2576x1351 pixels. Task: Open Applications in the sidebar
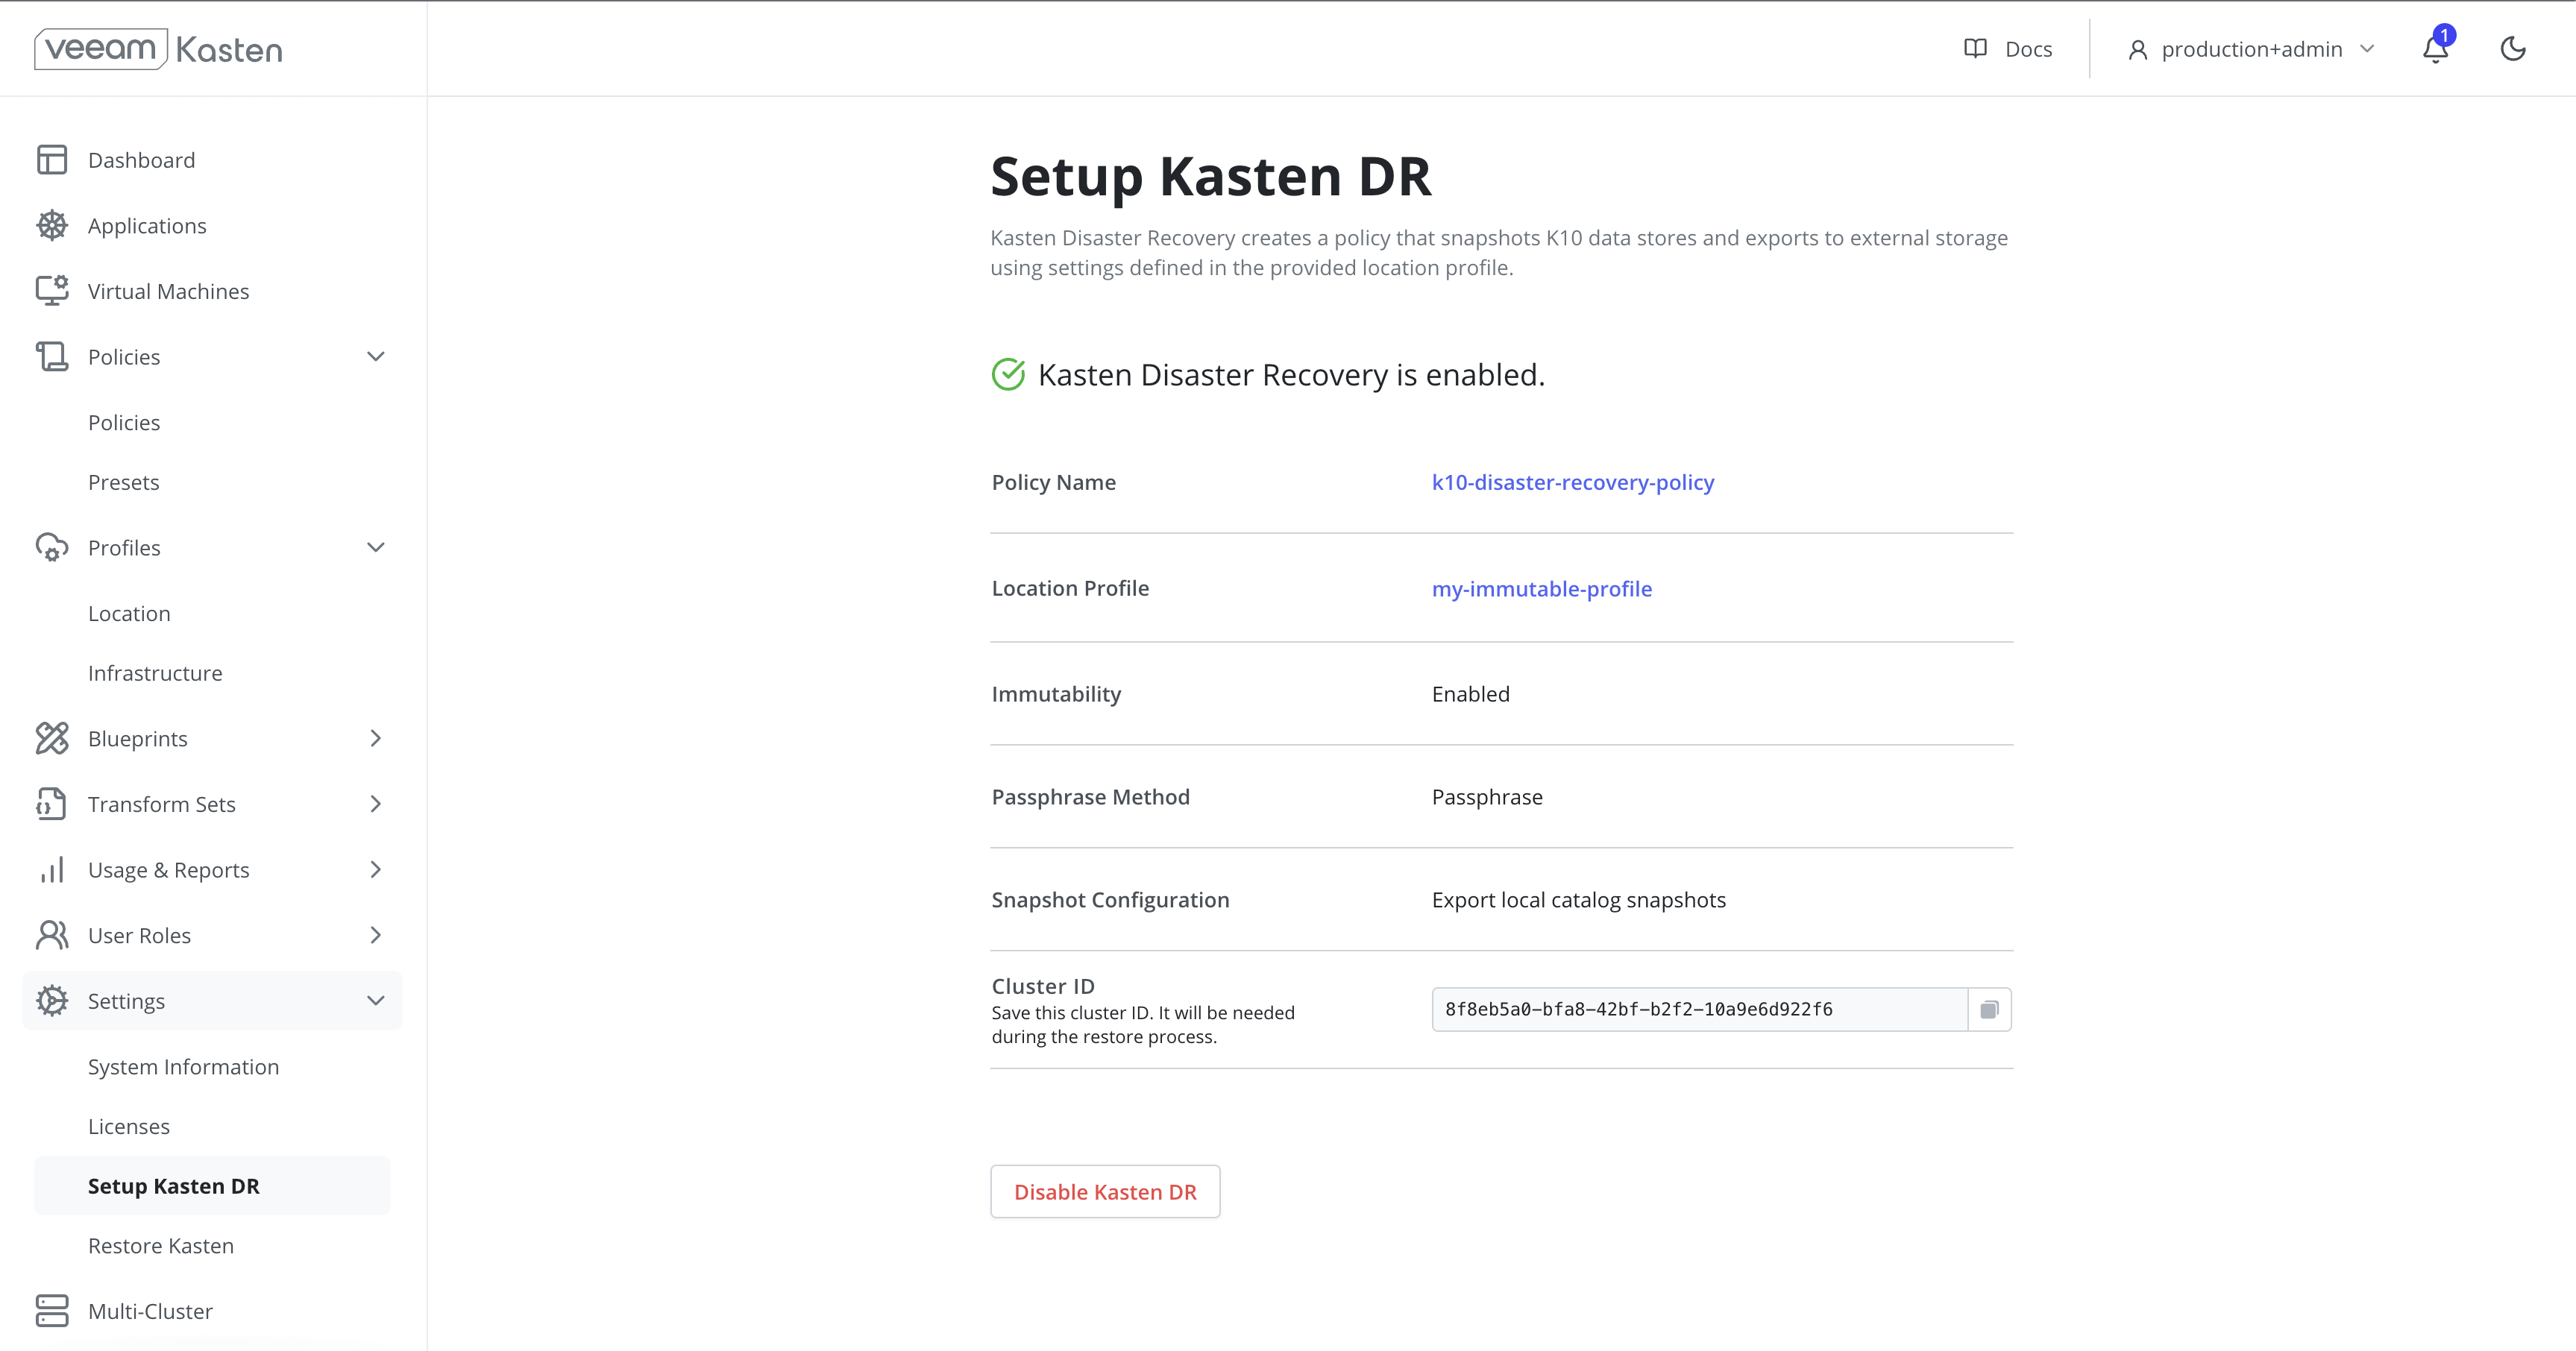coord(147,226)
